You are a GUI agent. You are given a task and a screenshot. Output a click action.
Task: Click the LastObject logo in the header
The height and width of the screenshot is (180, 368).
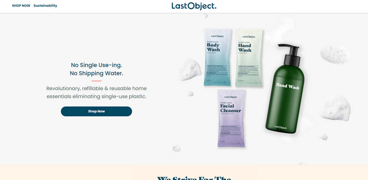point(194,6)
